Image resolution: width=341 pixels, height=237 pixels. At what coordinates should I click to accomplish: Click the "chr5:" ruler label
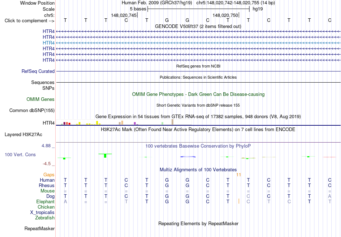click(x=49, y=15)
